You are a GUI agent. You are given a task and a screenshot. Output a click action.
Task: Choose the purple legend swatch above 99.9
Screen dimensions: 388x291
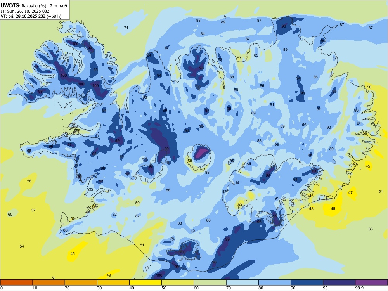[371, 282]
